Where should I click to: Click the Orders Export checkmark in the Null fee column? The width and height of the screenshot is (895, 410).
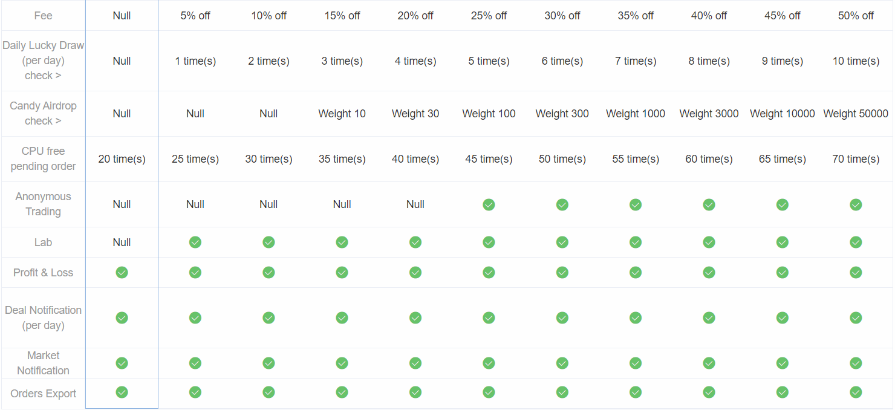point(122,392)
